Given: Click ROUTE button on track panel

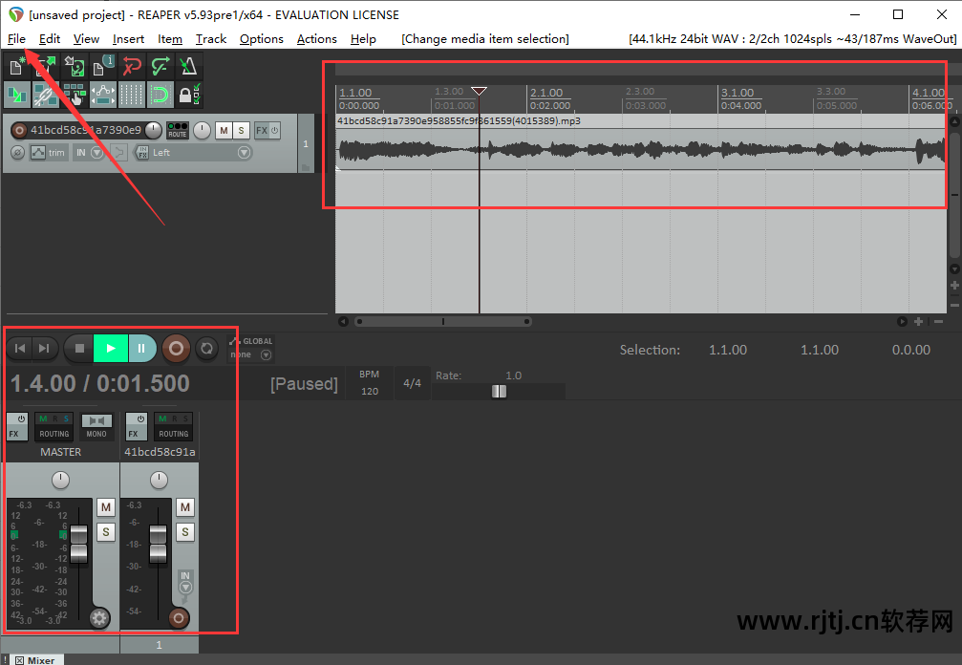Looking at the screenshot, I should (x=178, y=130).
